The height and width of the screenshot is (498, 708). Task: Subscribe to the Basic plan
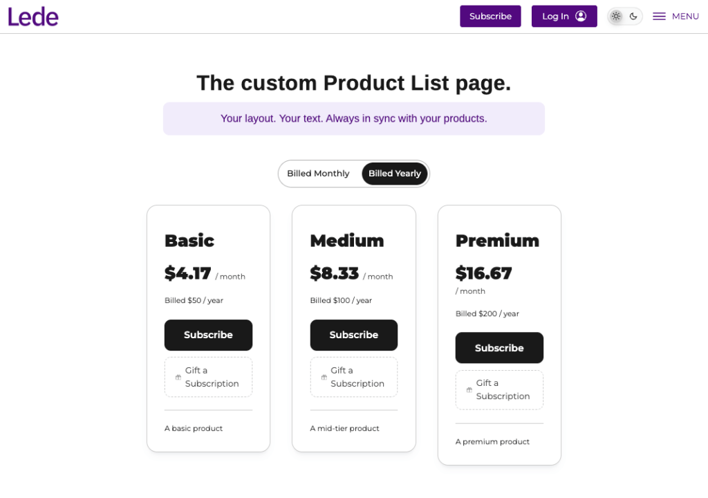pyautogui.click(x=208, y=335)
